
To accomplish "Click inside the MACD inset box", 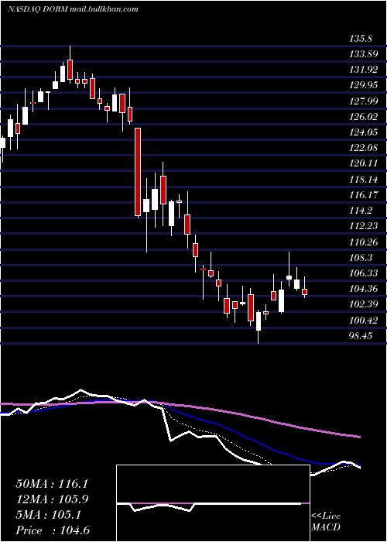I will pyautogui.click(x=213, y=503).
